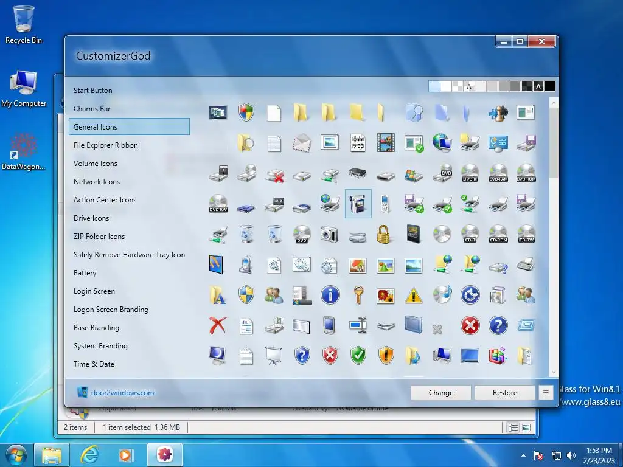623x467 pixels.
Task: Click the projector screen icon
Action: [273, 356]
